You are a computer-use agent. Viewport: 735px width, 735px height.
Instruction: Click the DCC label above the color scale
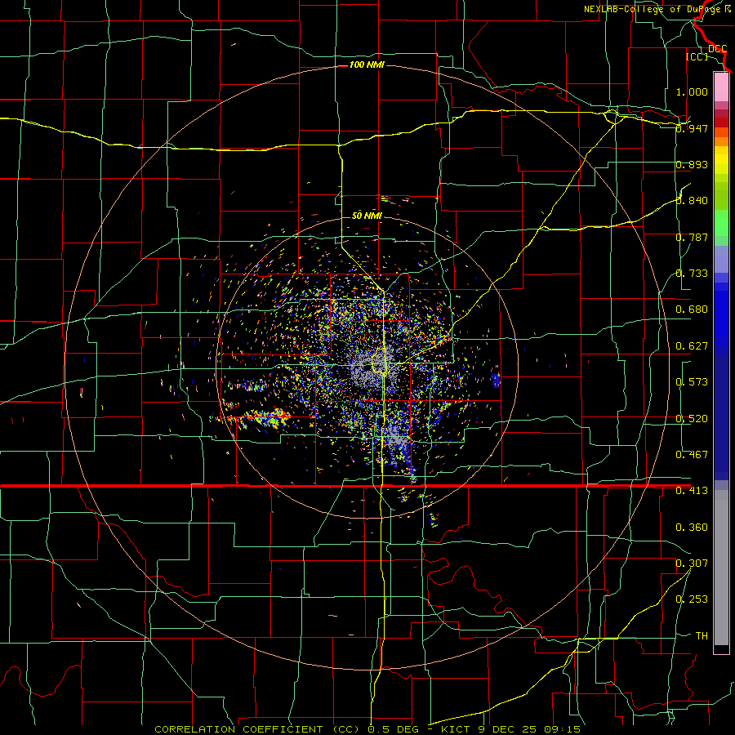(718, 48)
